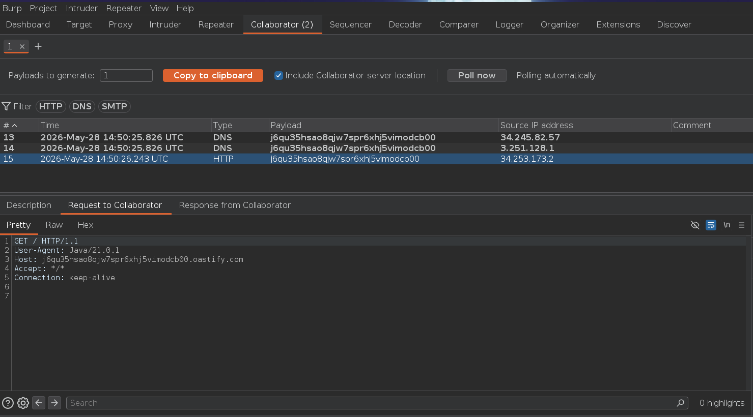
Task: Sort by the Time column header
Action: click(x=125, y=125)
